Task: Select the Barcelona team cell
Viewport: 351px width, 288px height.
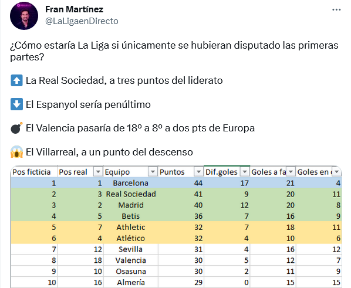Action: point(131,183)
